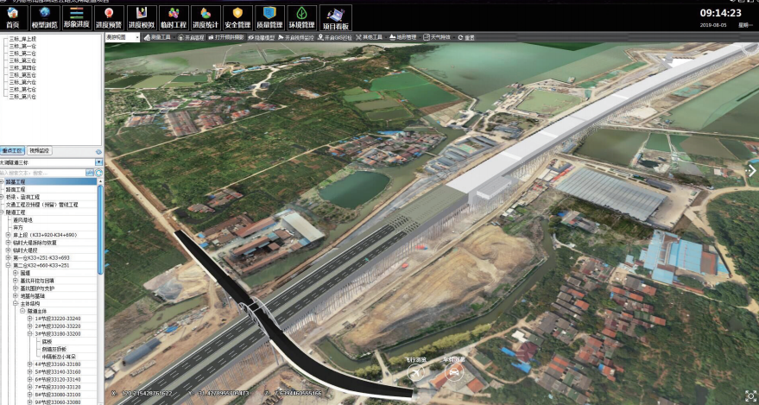This screenshot has height=405, width=759.
Task: Collapse the 第二仓K32+660-K33+251 node
Action: [x=9, y=265]
